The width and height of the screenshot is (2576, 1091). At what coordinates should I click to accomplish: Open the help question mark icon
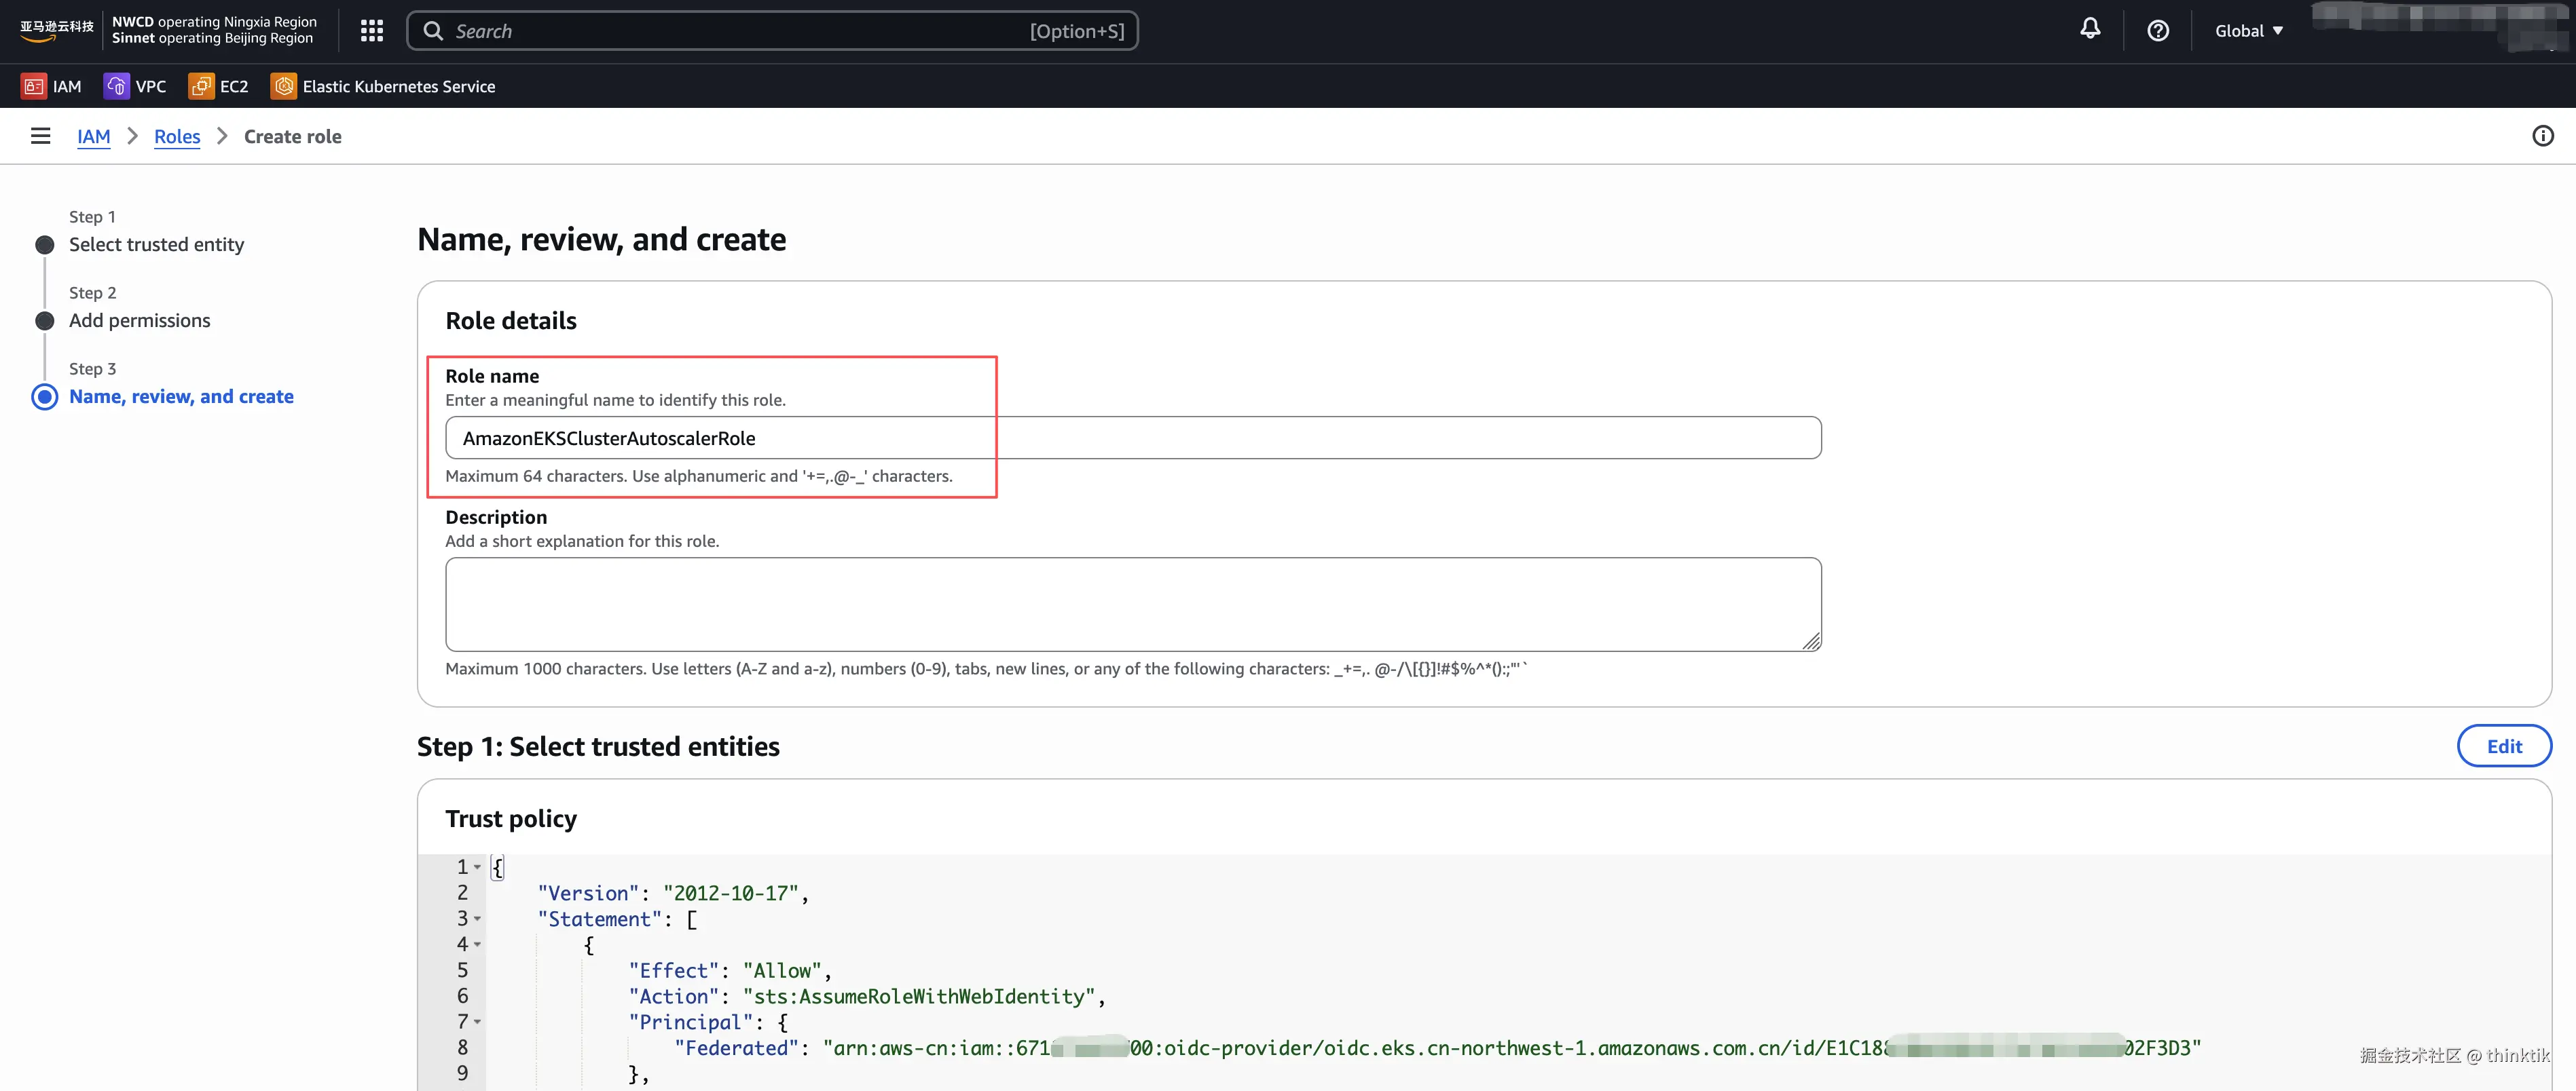tap(2158, 31)
